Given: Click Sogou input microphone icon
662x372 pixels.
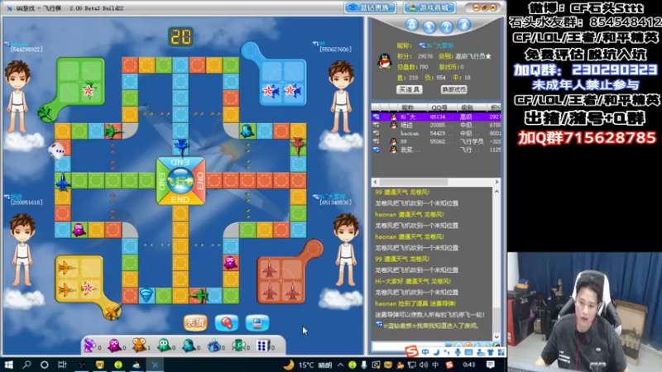Looking at the screenshot, I should [x=458, y=352].
